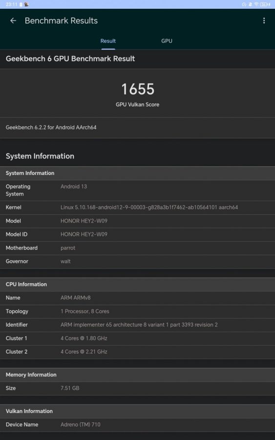Tap the Benchmark Results title
275x440 pixels.
pos(61,21)
